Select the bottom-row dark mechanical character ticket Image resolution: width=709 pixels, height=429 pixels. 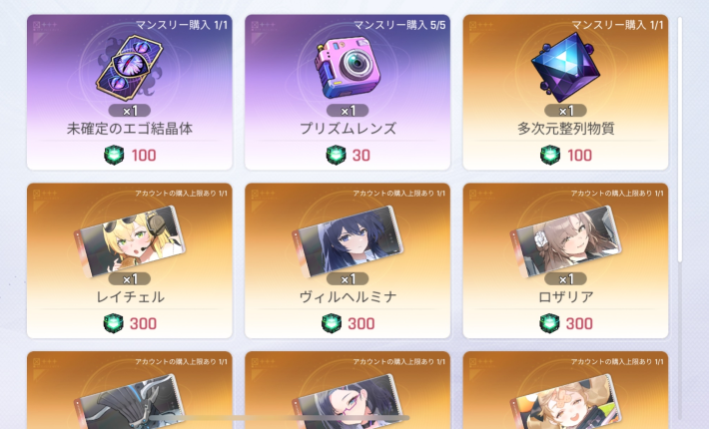click(x=130, y=402)
